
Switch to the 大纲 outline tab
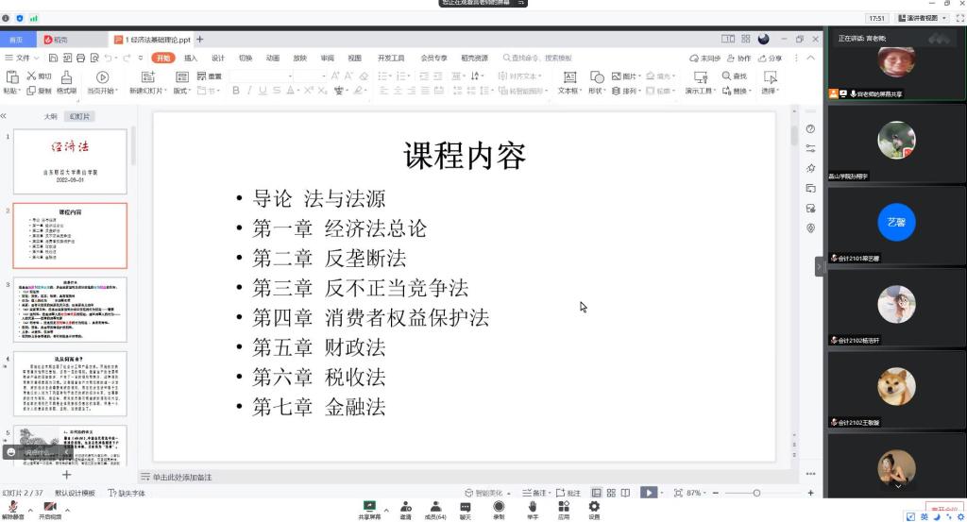pyautogui.click(x=50, y=116)
